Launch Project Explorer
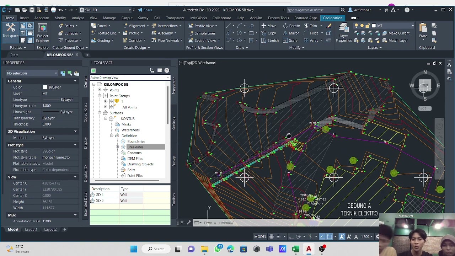 point(43,33)
